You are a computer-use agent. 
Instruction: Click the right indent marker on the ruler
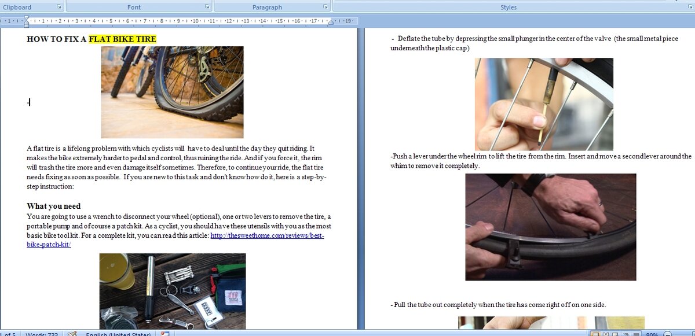coord(331,22)
